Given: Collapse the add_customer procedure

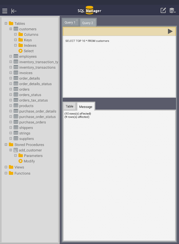Looking at the screenshot, I should (x=11, y=150).
